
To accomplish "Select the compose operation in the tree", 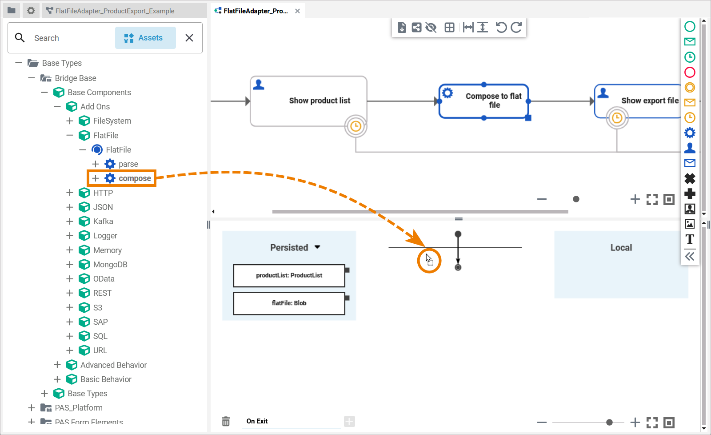I will (x=134, y=178).
